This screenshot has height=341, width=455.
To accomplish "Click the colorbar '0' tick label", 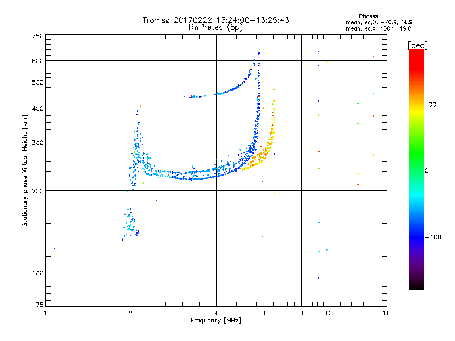I will (x=427, y=170).
